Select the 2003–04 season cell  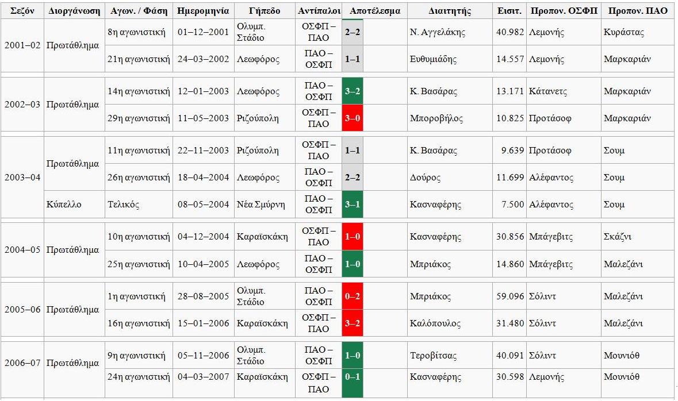(22, 178)
